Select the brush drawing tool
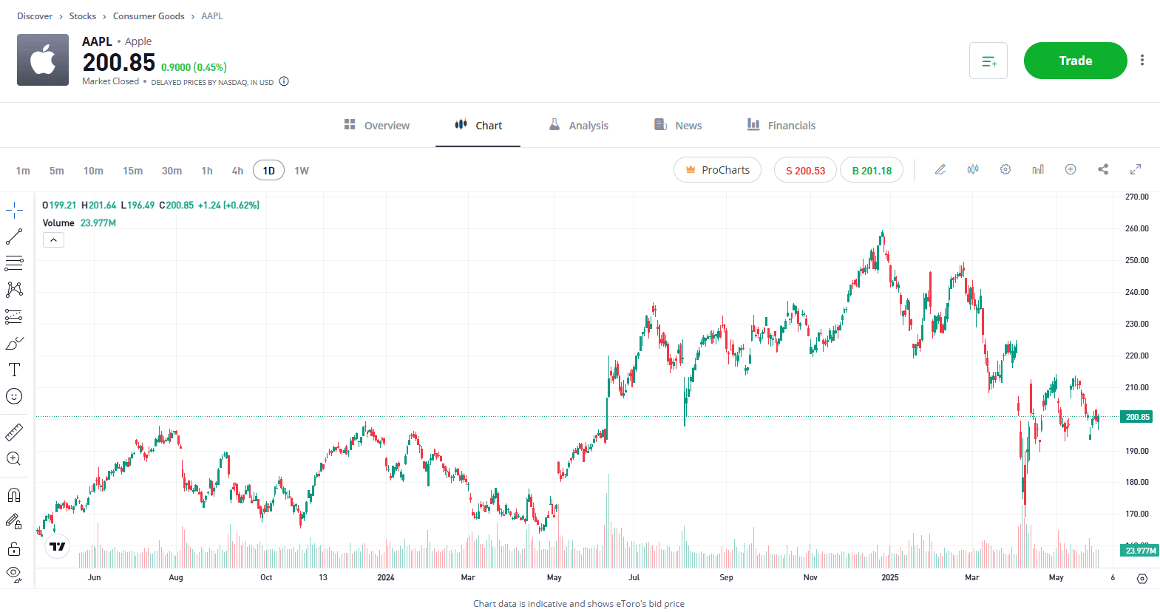 coord(14,344)
